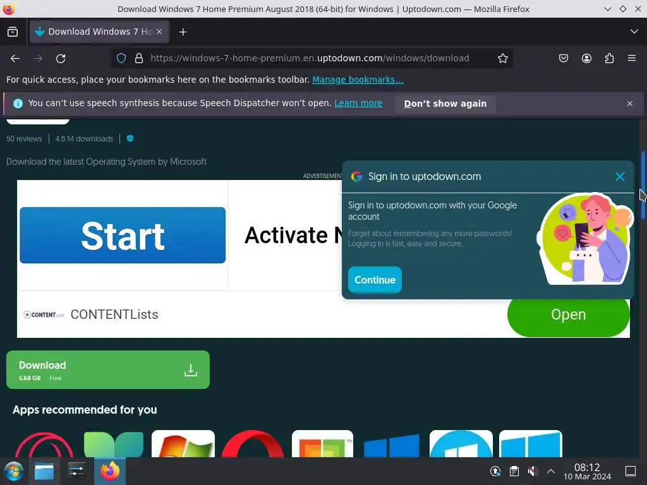This screenshot has height=485, width=647.
Task: Open the Windows XP flag recommended app
Action: click(x=183, y=444)
